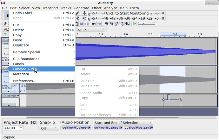Viewport: 219px width, 140px height.
Task: Close the first audio track
Action: tap(3, 40)
